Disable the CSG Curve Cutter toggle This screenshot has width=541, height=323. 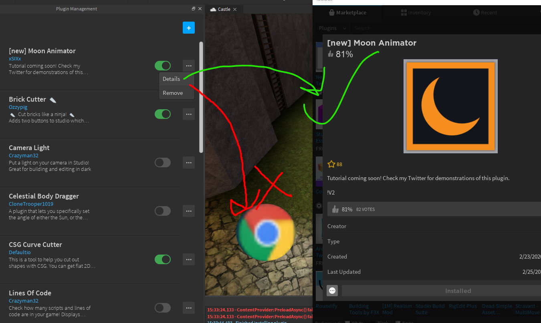[163, 259]
